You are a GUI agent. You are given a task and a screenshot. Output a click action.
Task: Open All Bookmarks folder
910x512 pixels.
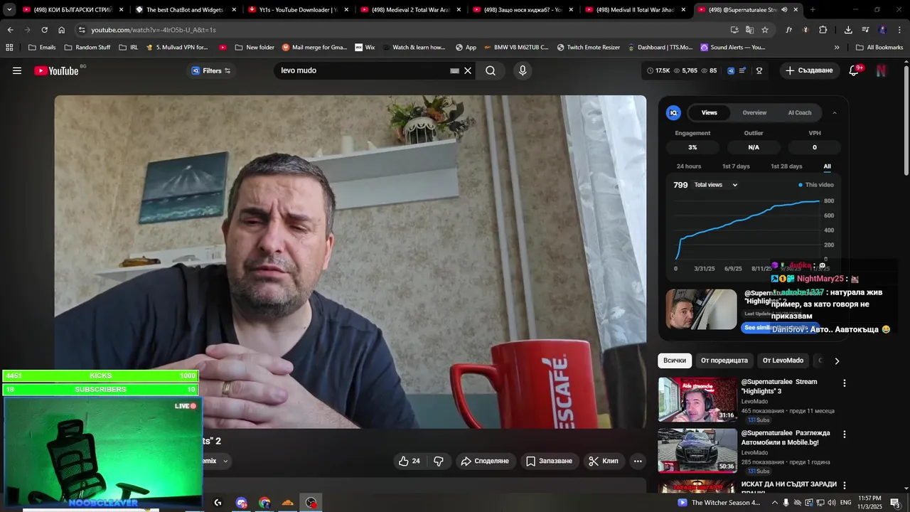tap(879, 48)
